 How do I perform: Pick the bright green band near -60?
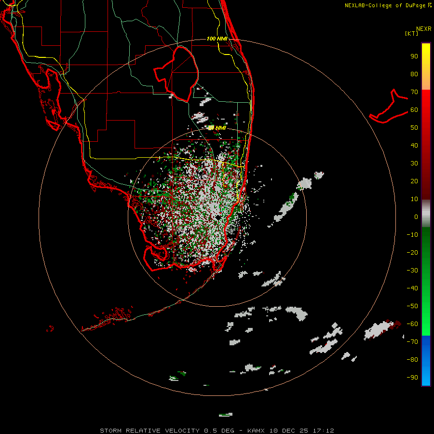426,324
